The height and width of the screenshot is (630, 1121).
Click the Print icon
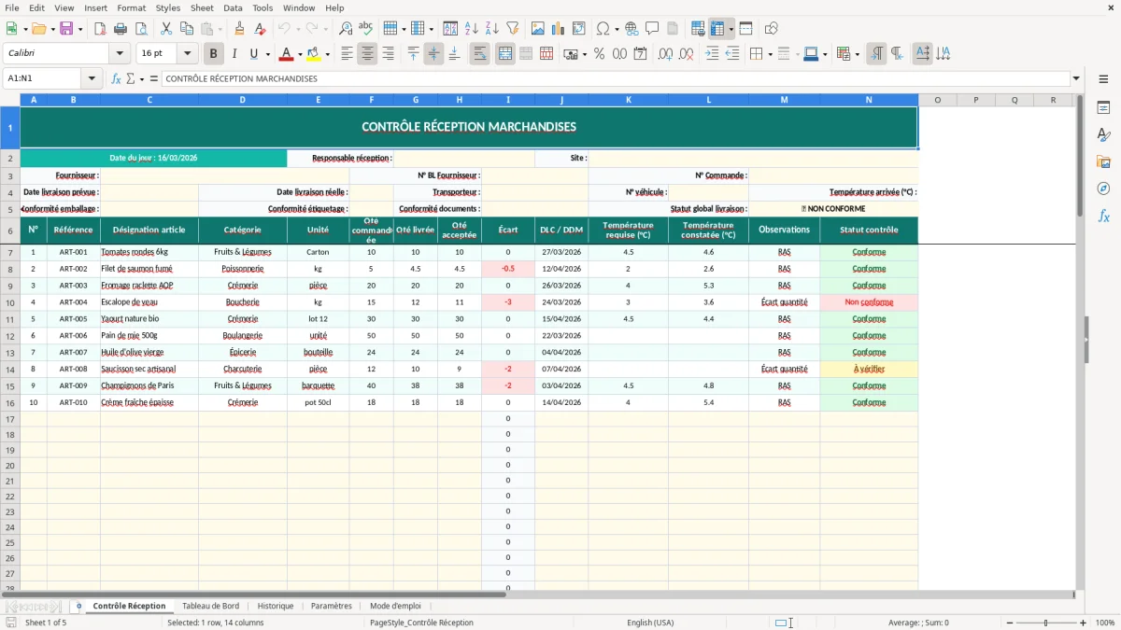point(120,29)
